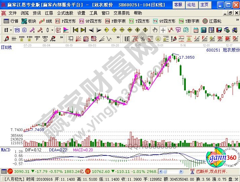Click the computer network connection icon
The image size is (240, 182).
pyautogui.click(x=235, y=30)
